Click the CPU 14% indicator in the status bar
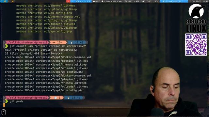The height and width of the screenshot is (117, 209). click(x=96, y=1)
